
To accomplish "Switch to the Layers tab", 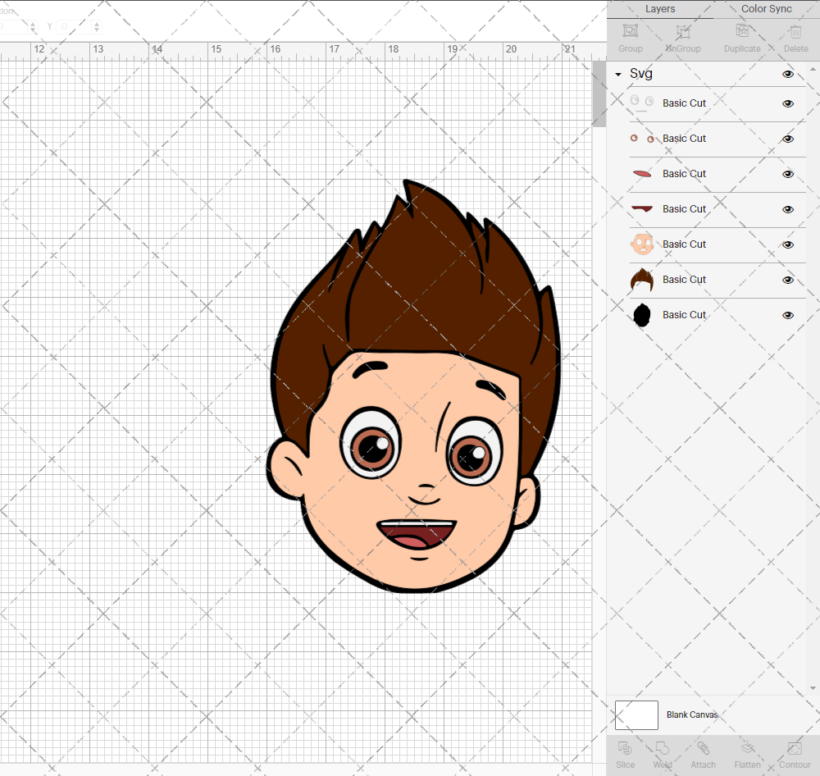I will point(660,9).
